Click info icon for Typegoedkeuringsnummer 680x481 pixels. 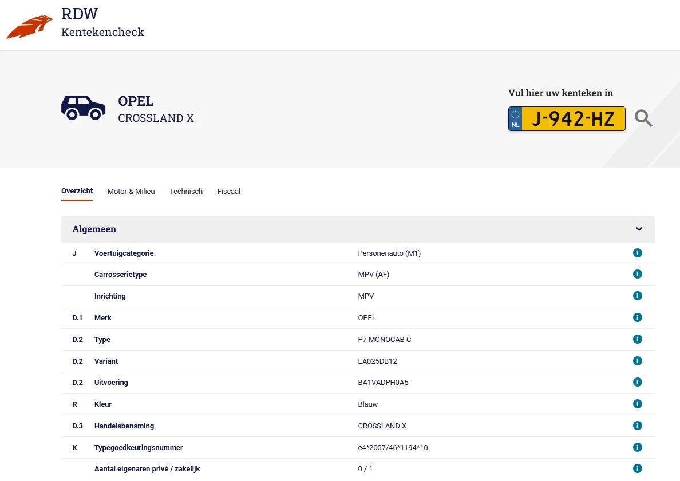(x=637, y=447)
